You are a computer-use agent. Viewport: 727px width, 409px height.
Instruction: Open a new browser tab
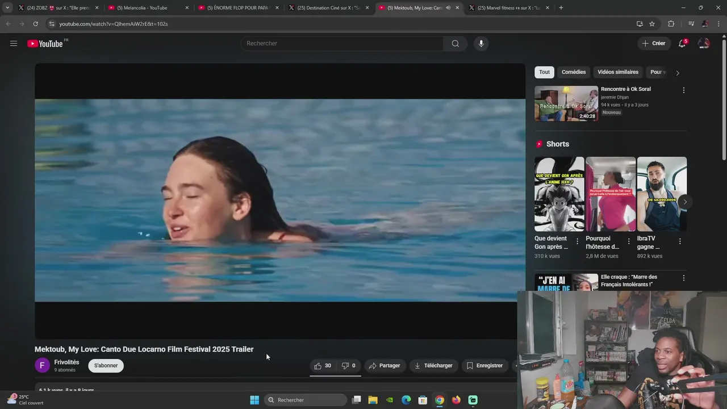[561, 8]
